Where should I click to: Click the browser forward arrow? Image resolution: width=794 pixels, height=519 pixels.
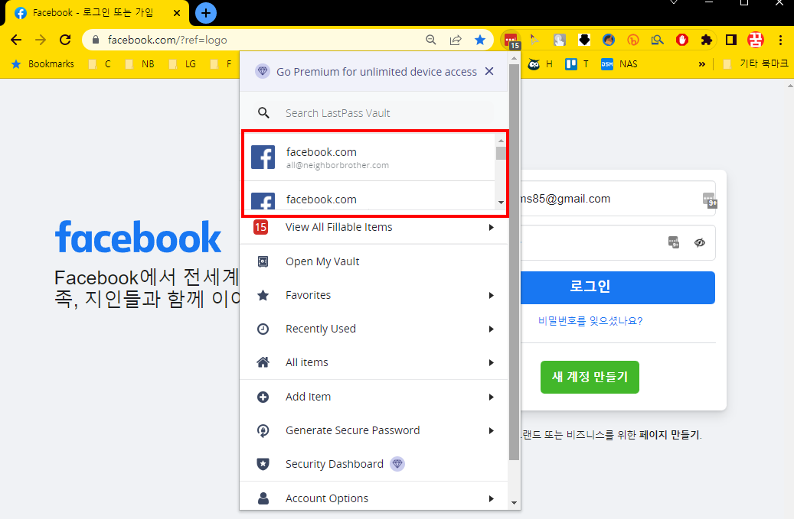(x=41, y=40)
